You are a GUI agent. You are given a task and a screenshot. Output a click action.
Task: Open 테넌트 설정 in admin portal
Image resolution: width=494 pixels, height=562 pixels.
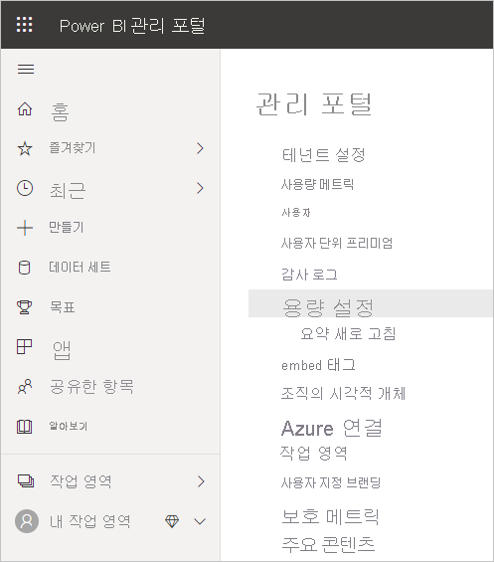point(324,155)
